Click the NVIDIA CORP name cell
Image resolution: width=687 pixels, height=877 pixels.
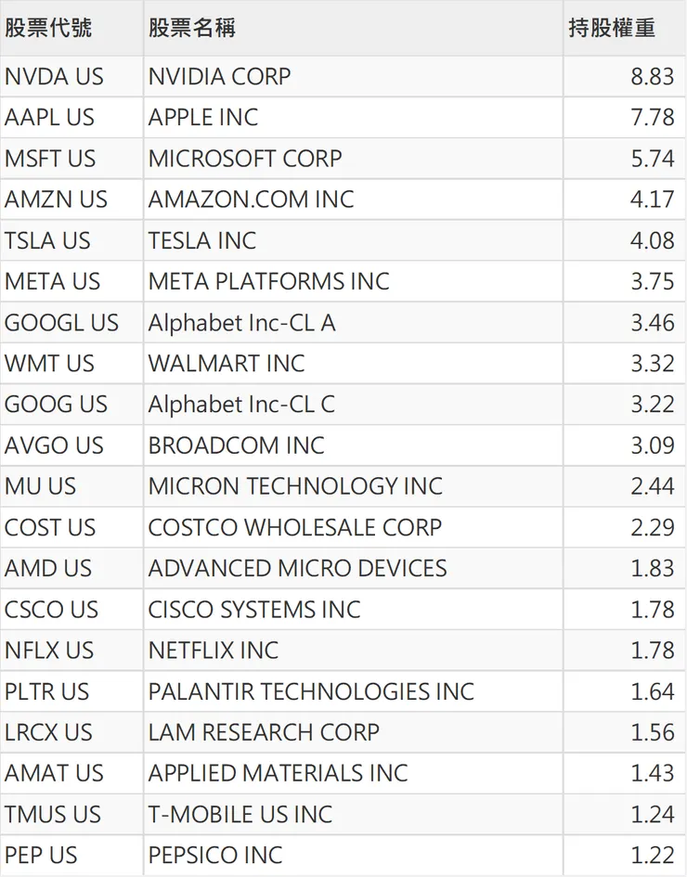[219, 76]
